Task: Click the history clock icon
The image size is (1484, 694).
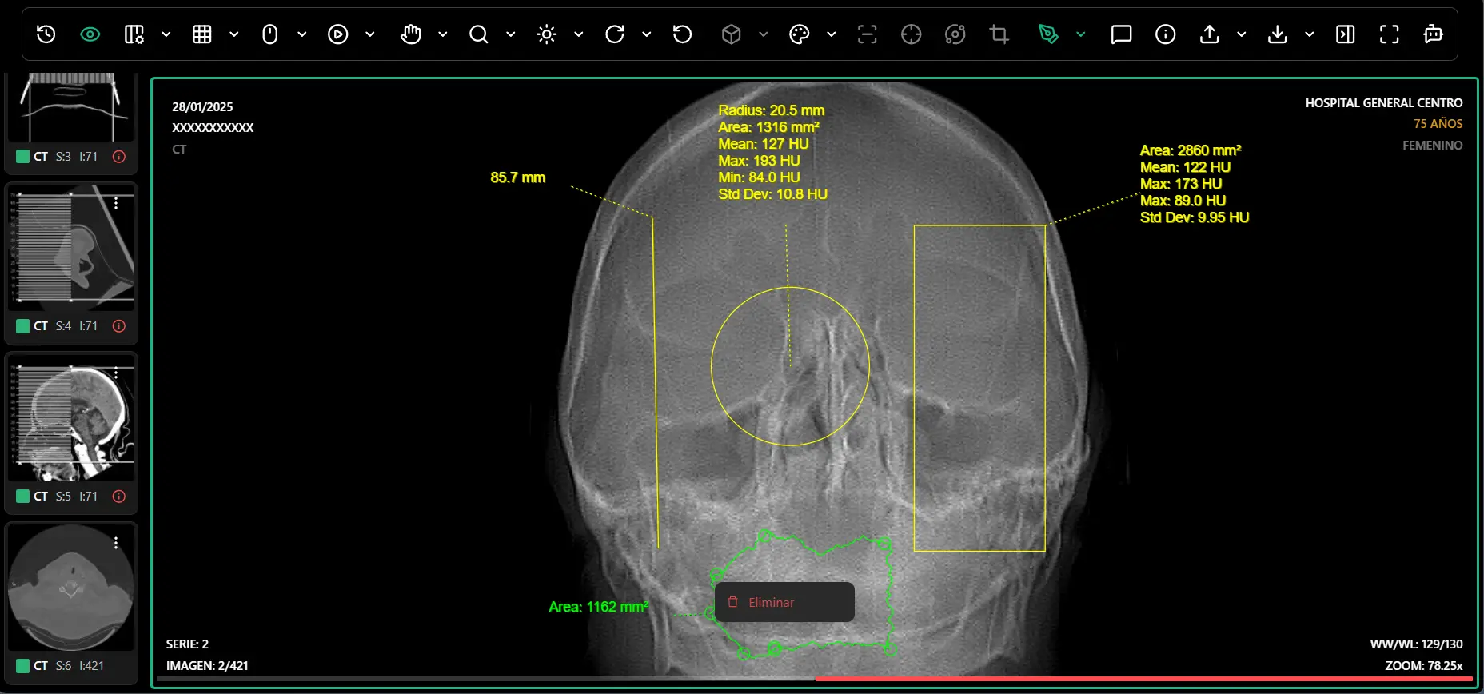Action: coord(46,34)
